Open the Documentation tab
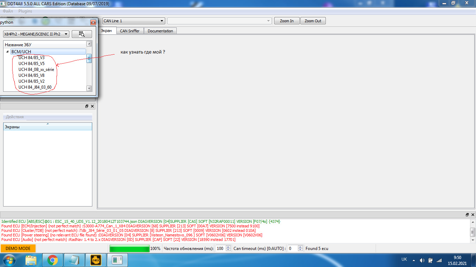 click(x=160, y=31)
